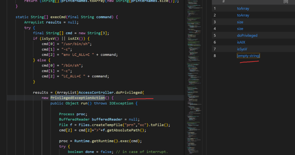Screen dimensions: 295x155
Task: Open the isSysV link in results table
Action: (242, 49)
